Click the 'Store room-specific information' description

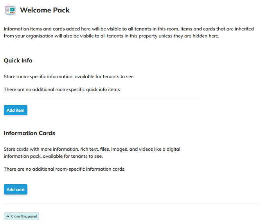click(x=69, y=77)
